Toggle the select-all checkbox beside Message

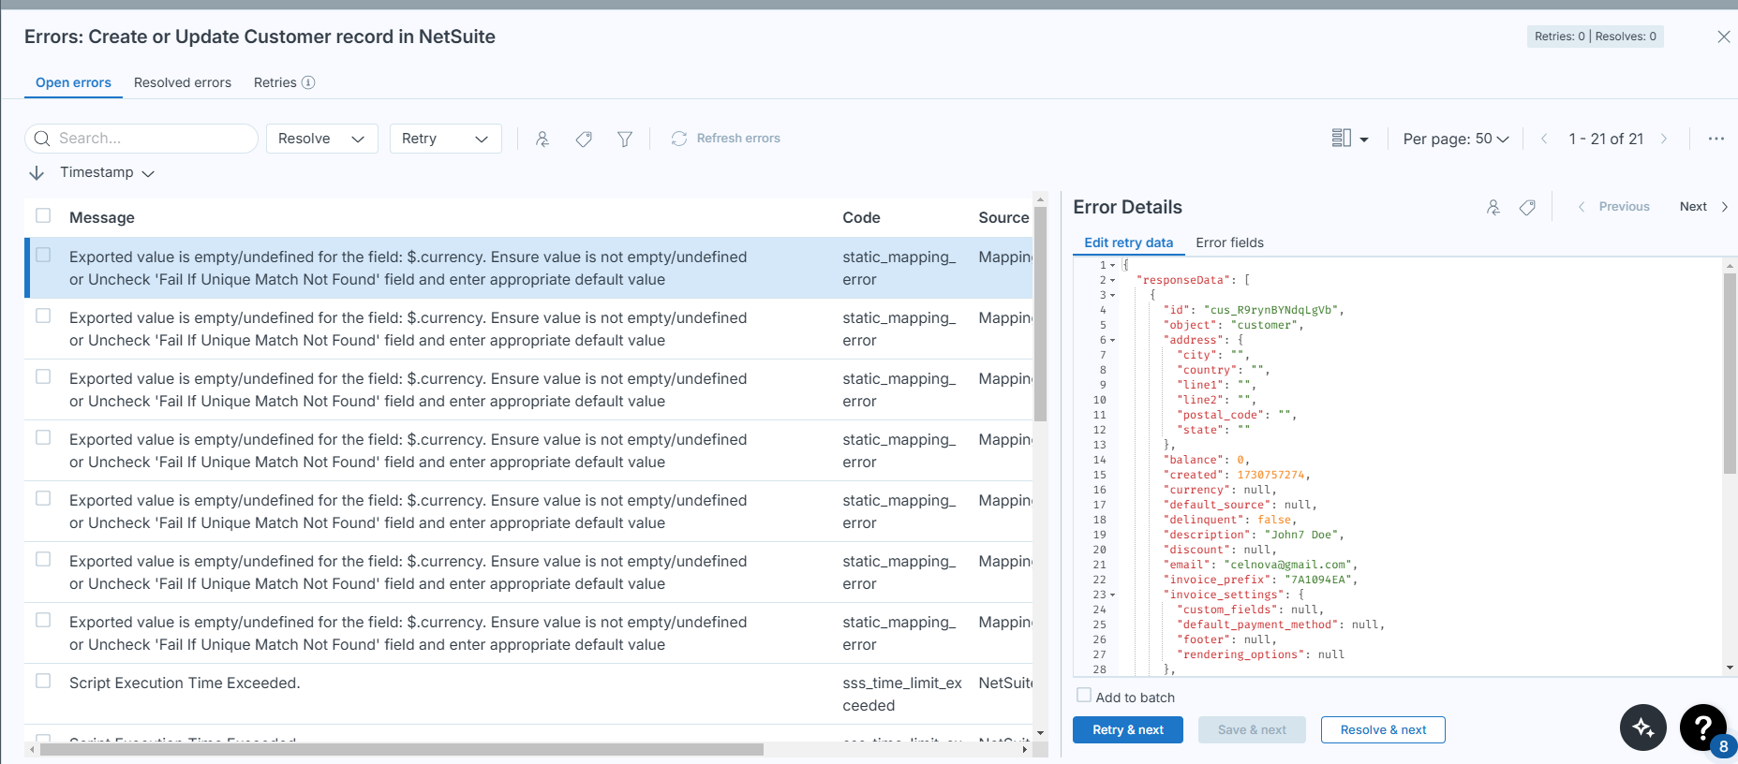point(43,216)
